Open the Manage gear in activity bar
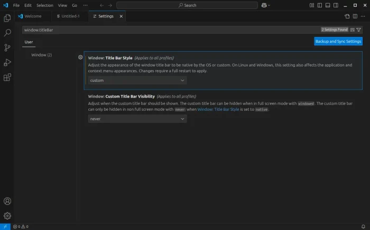The image size is (370, 230). (7, 216)
